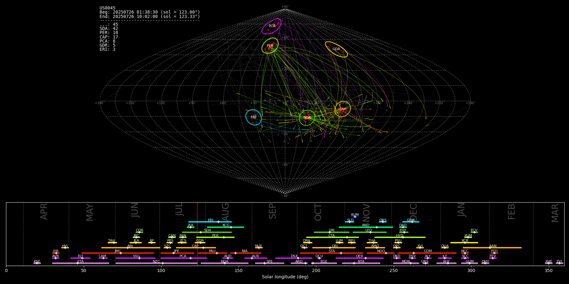Click the '-90' south pole label on the map
Image resolution: width=569 pixels, height=284 pixels.
tap(285, 196)
